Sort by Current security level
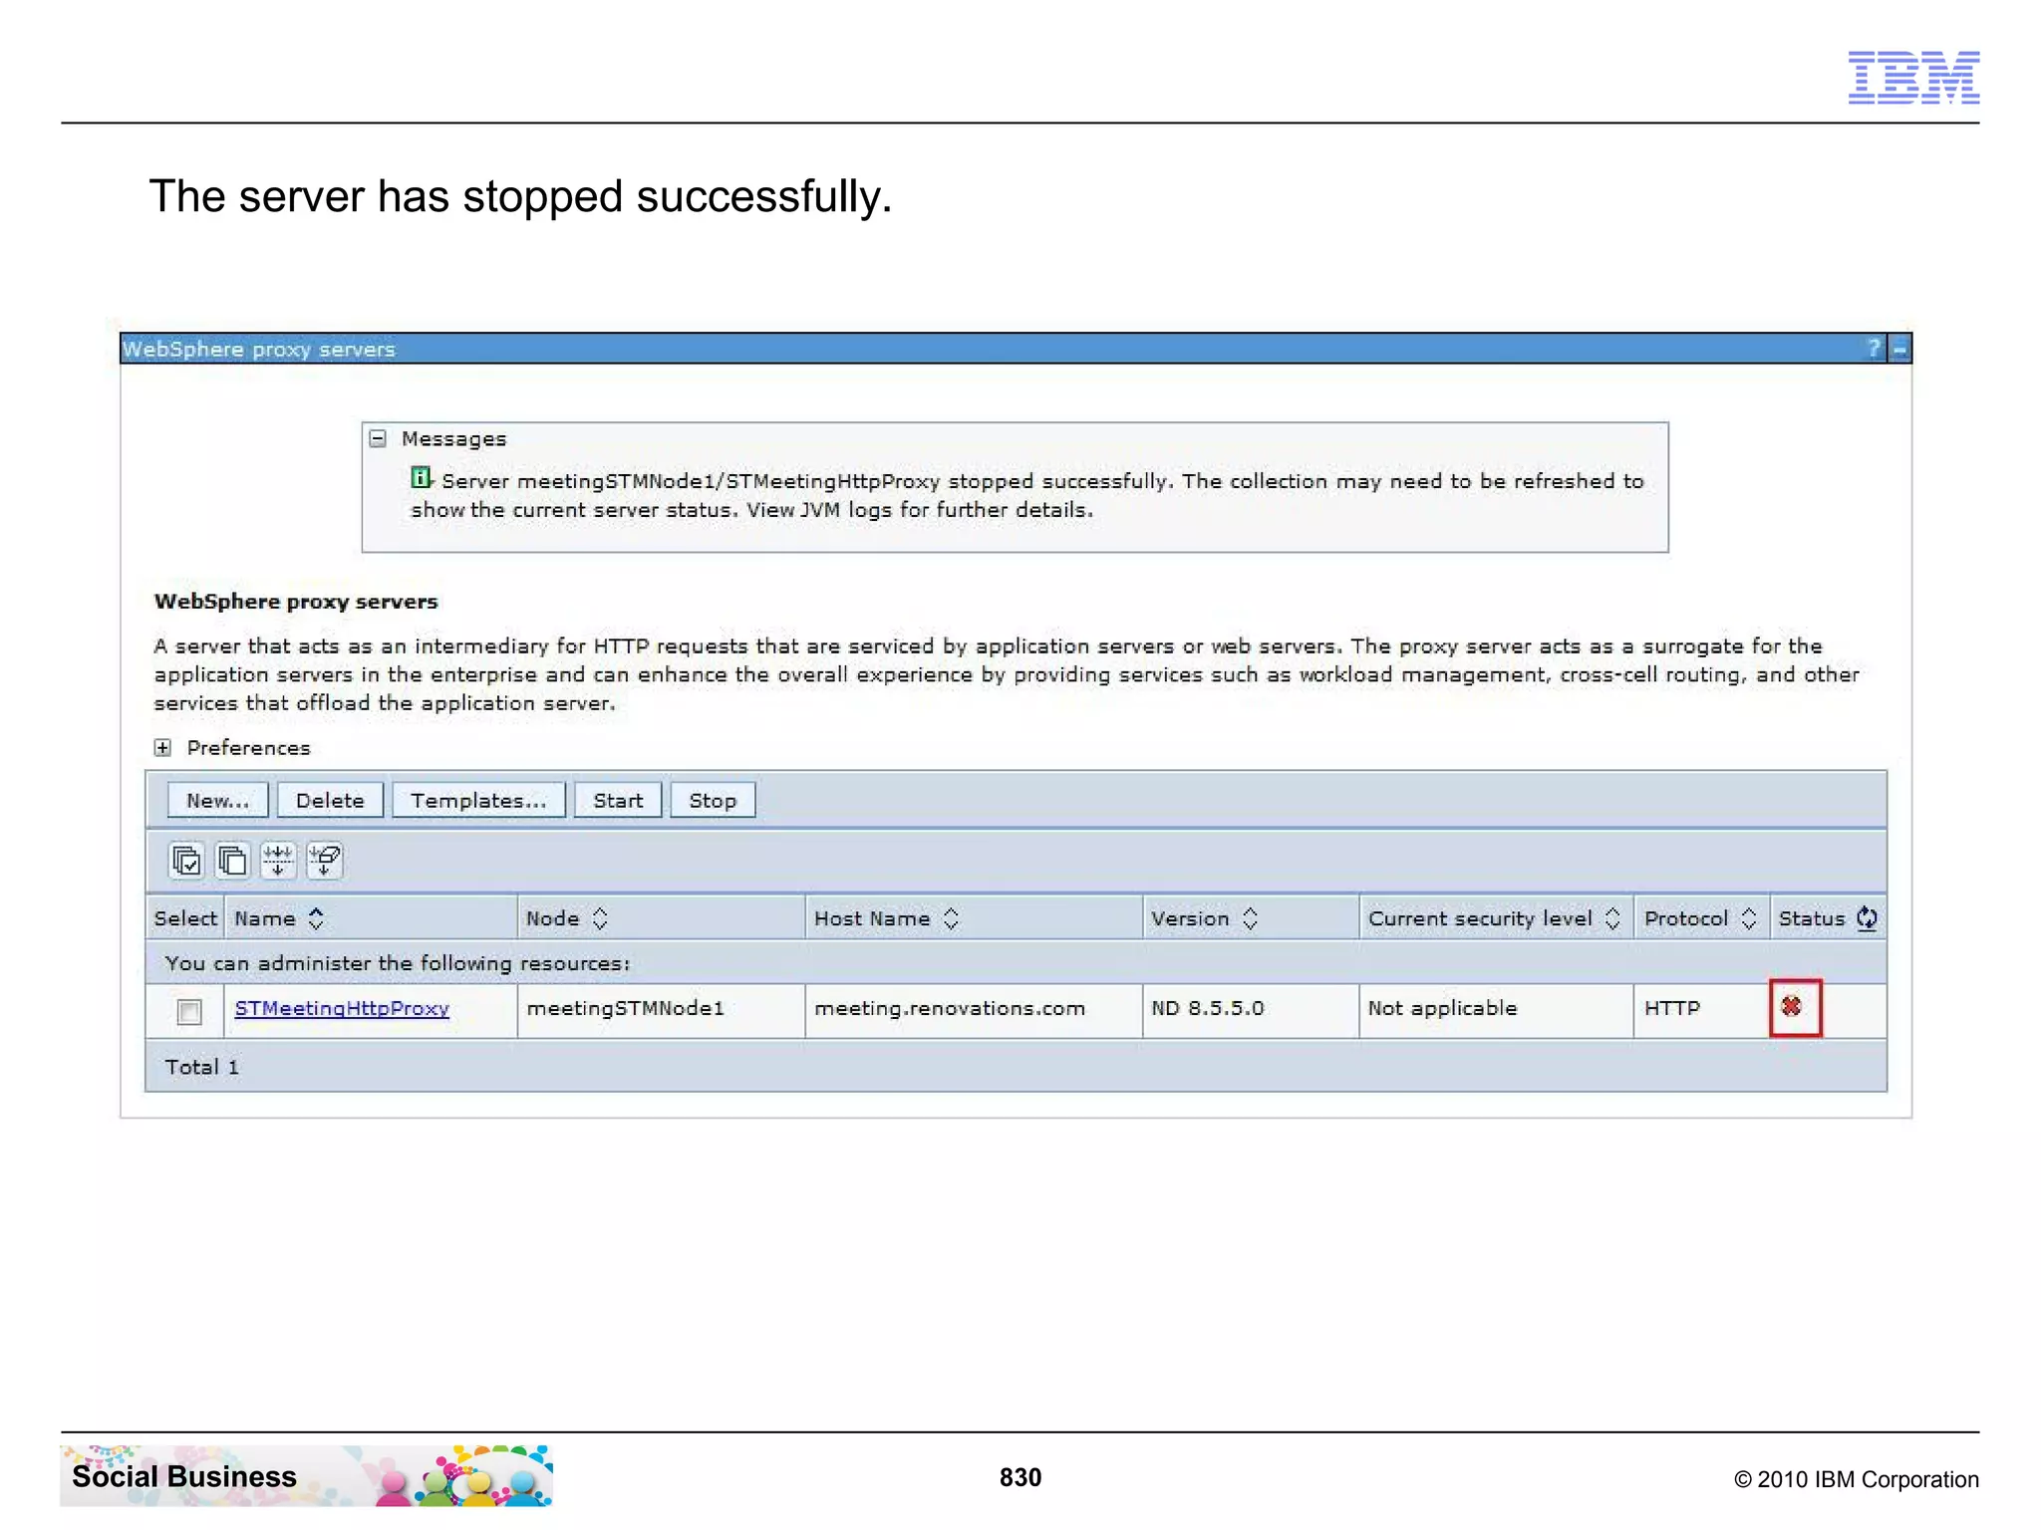Screen dimensions: 2041x1530 coord(1612,918)
